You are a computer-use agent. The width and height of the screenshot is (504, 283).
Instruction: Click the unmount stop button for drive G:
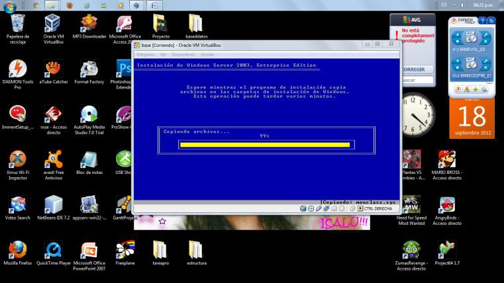pos(458,67)
